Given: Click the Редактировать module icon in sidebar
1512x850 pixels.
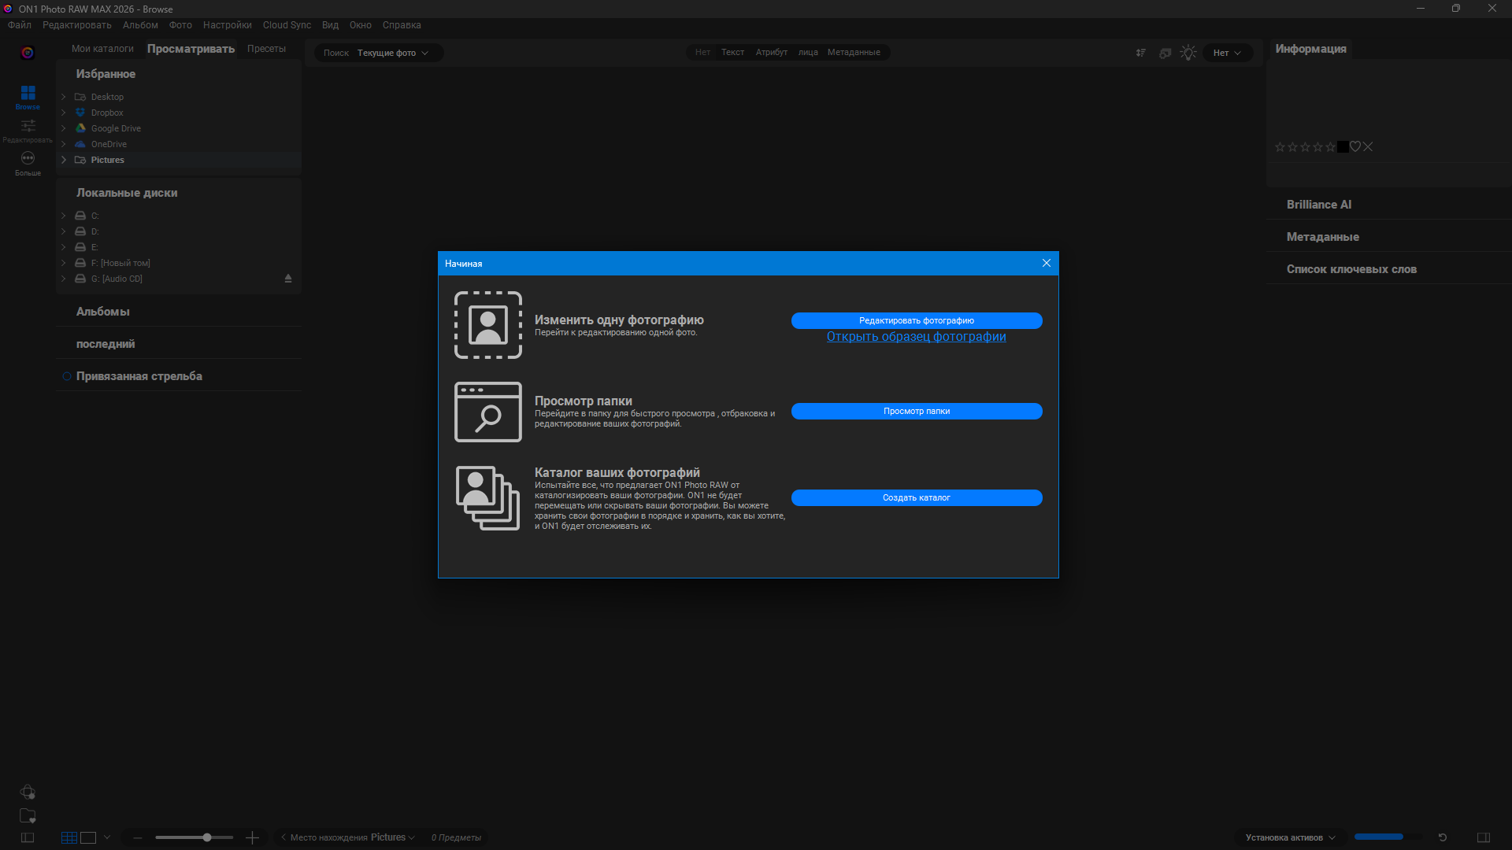Looking at the screenshot, I should [28, 127].
